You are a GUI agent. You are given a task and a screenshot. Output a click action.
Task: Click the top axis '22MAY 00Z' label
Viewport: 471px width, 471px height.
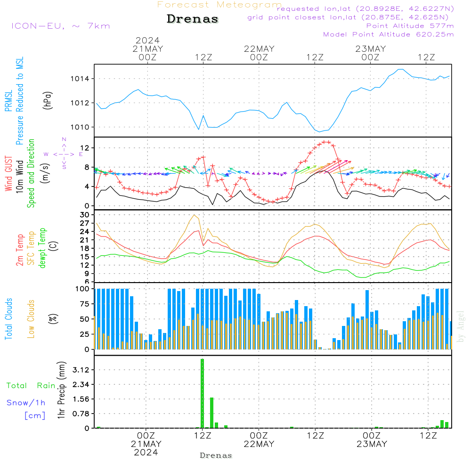[259, 53]
